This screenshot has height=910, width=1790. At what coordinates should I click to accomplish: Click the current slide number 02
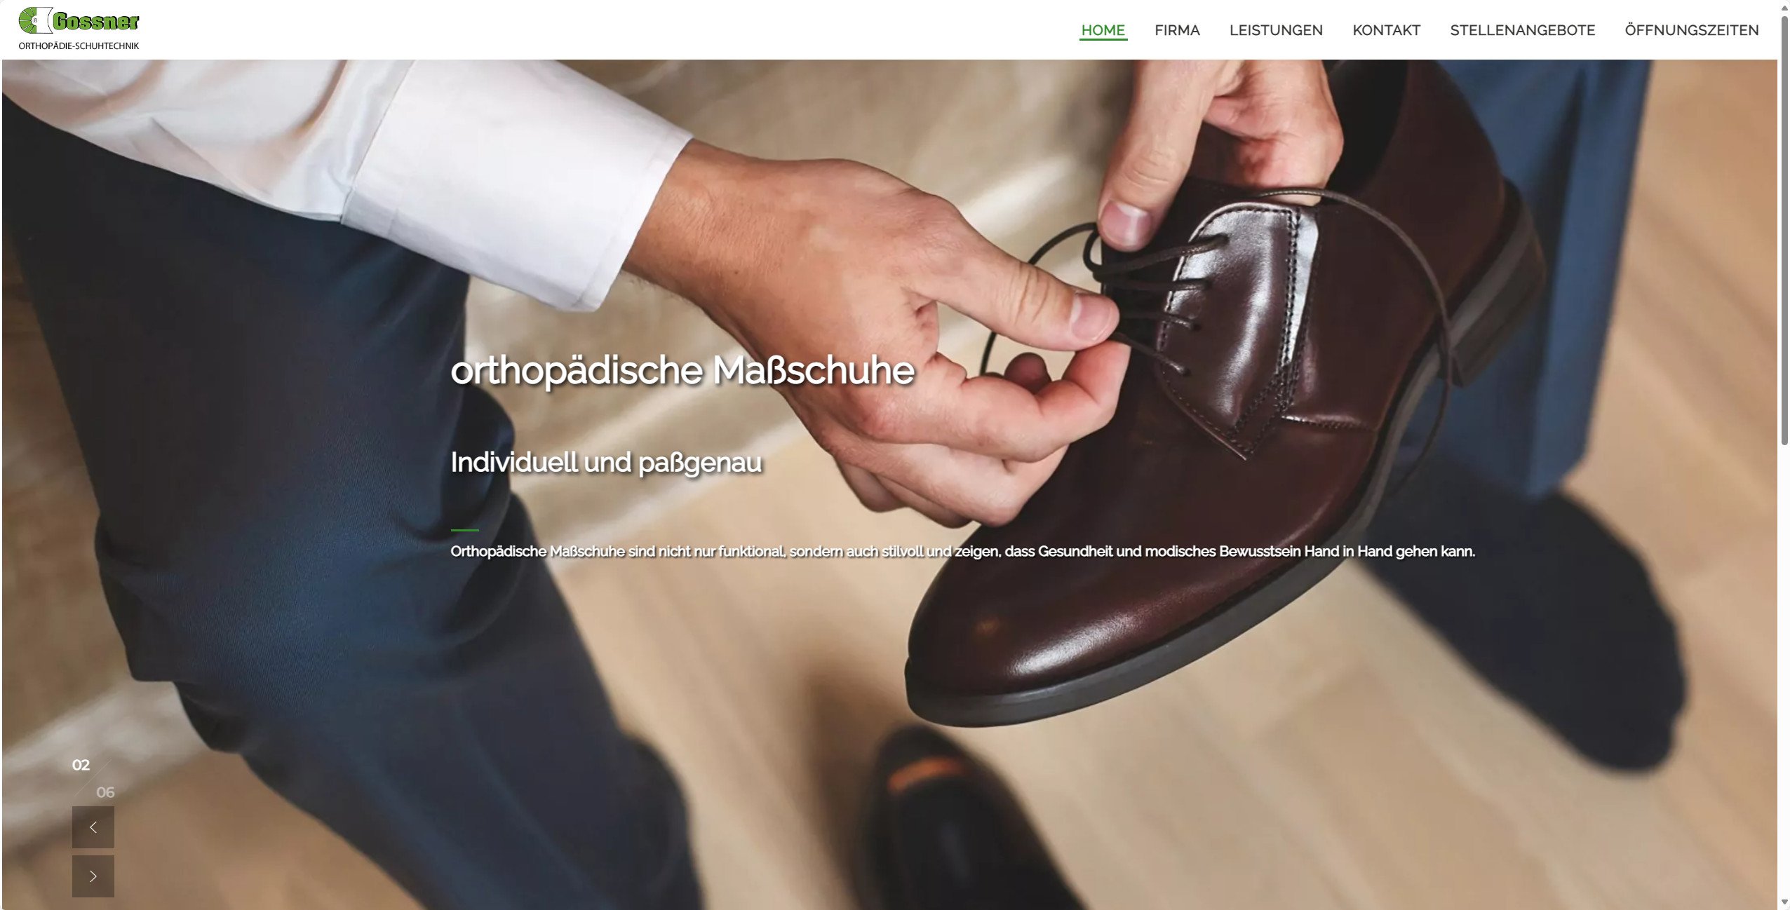(81, 765)
